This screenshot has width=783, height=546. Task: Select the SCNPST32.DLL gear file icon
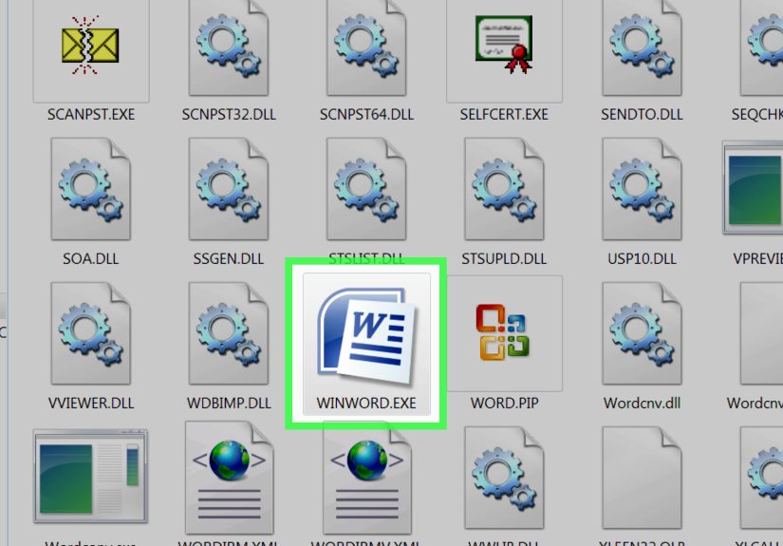(229, 48)
